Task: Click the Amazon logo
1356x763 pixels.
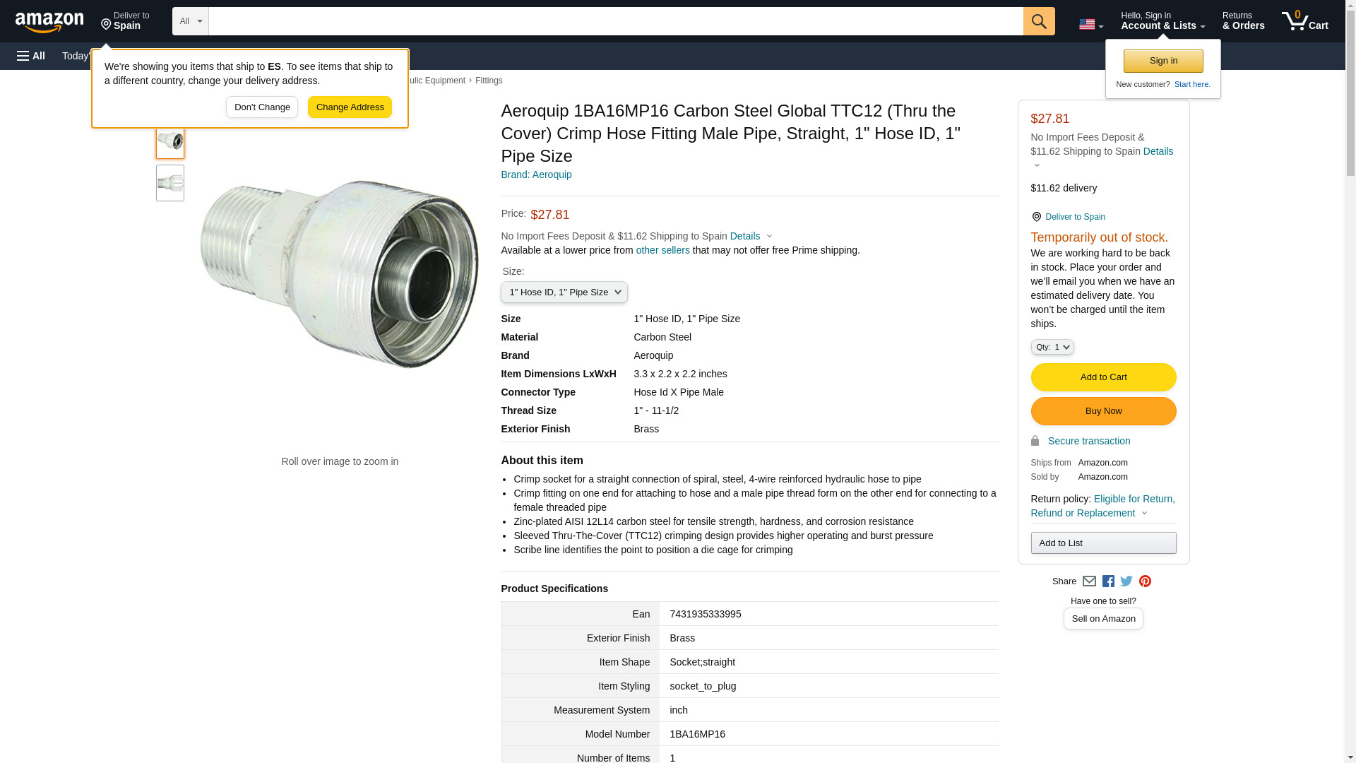Action: [x=49, y=22]
